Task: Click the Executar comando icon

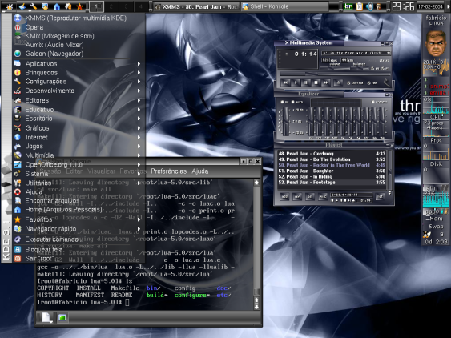Action: pos(18,239)
